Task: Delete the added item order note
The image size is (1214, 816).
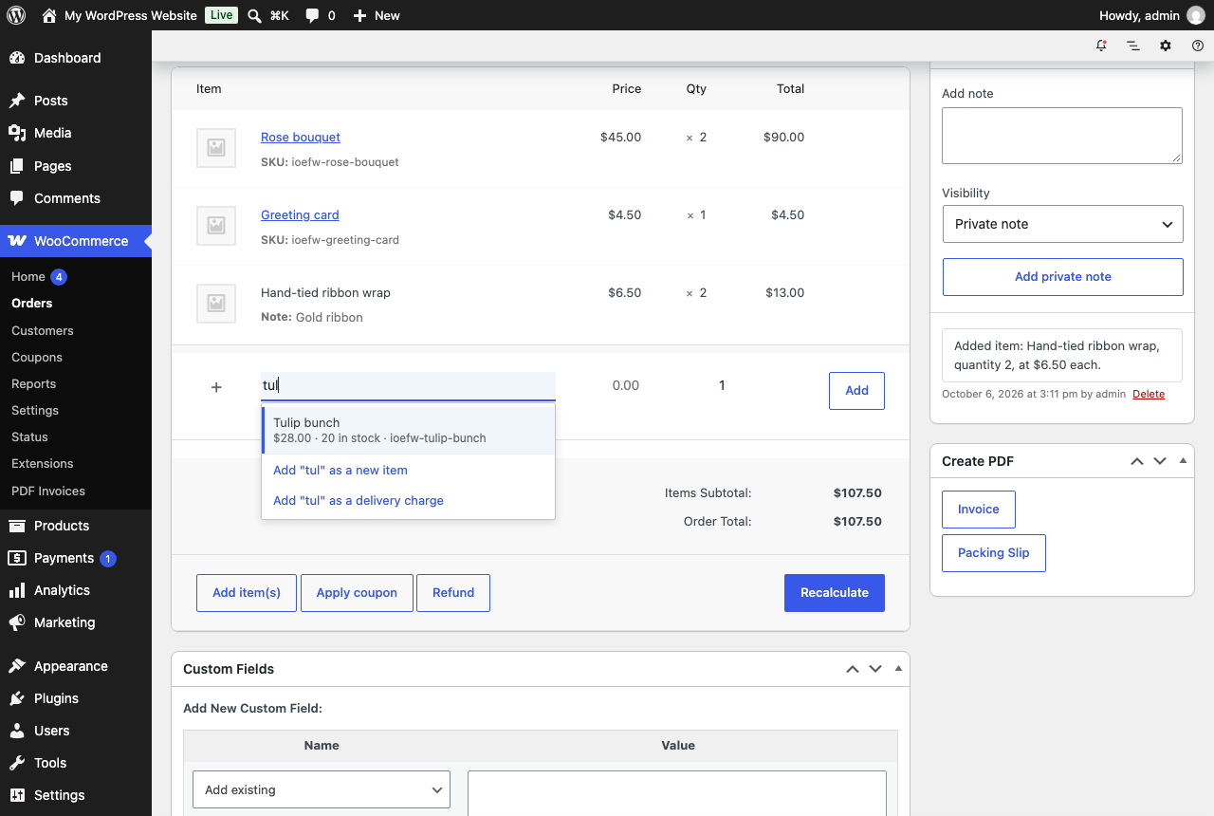Action: tap(1149, 395)
